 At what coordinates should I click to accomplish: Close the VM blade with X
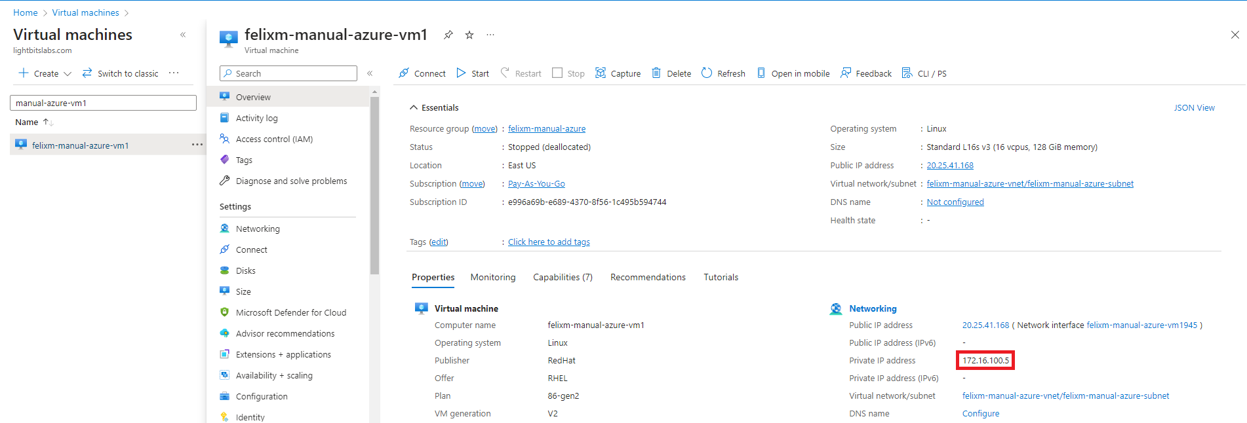coord(1235,35)
